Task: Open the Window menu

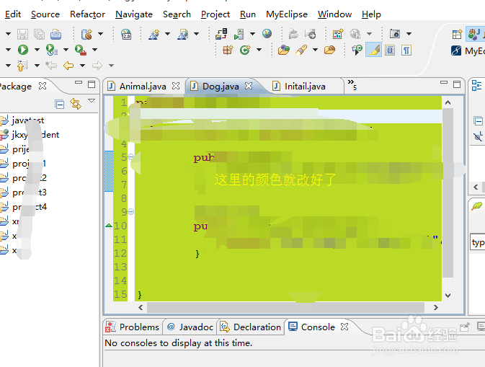Action: point(334,14)
